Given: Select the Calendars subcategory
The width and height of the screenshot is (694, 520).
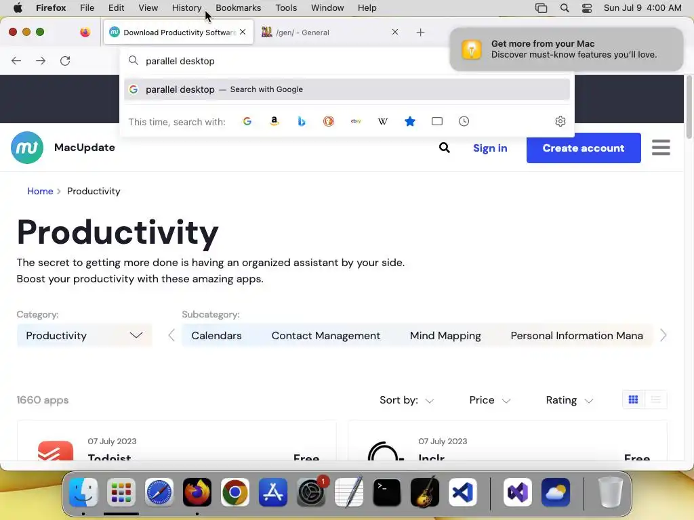Looking at the screenshot, I should [x=216, y=336].
